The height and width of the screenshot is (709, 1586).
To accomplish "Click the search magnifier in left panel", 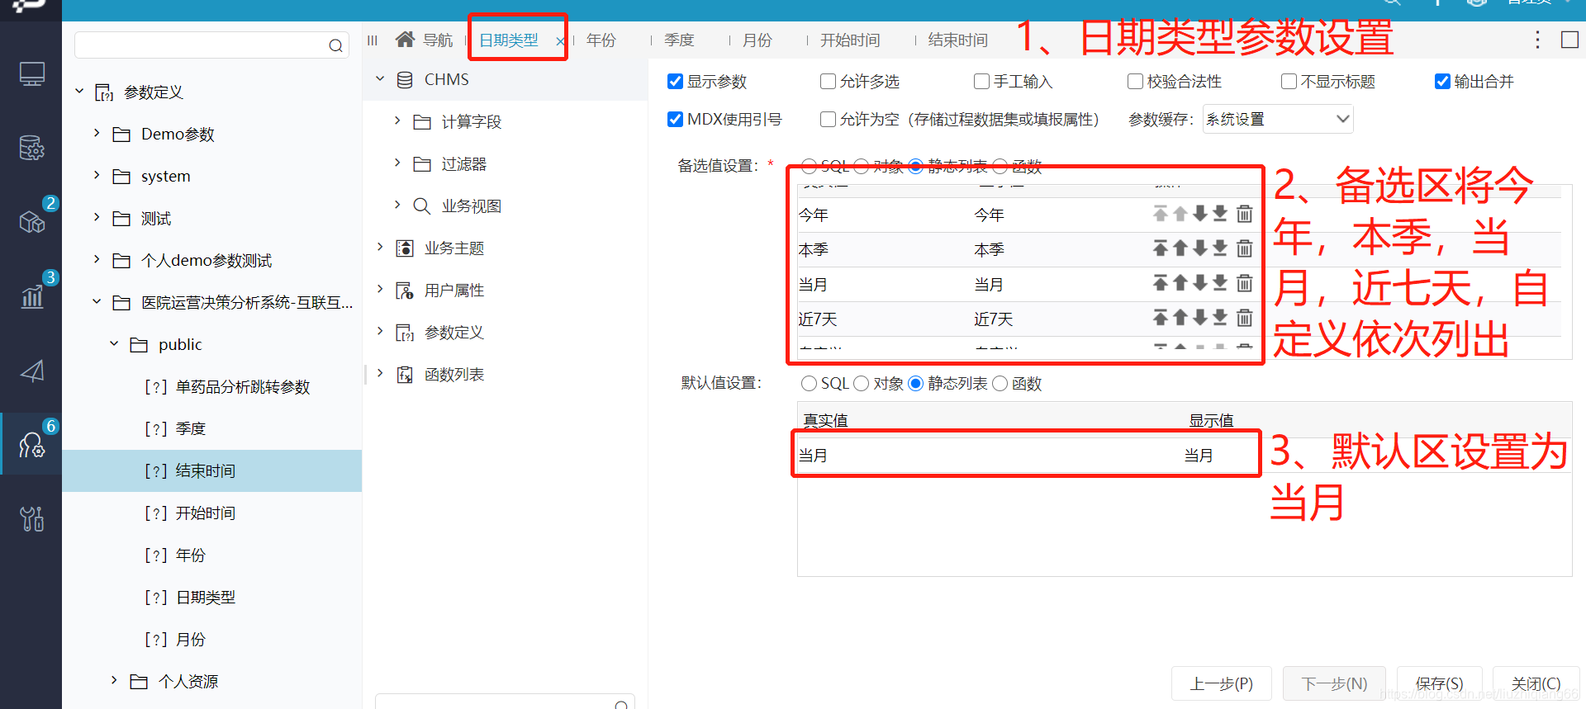I will click(x=335, y=45).
